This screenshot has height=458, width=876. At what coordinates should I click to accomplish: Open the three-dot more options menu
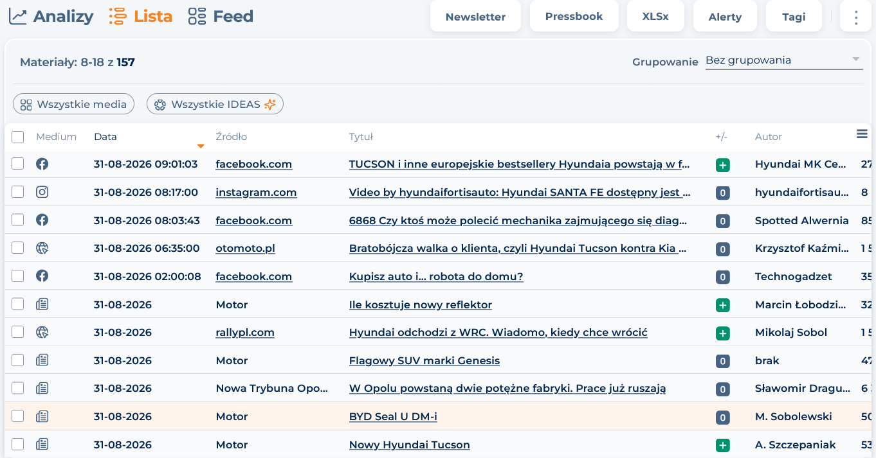coord(855,17)
